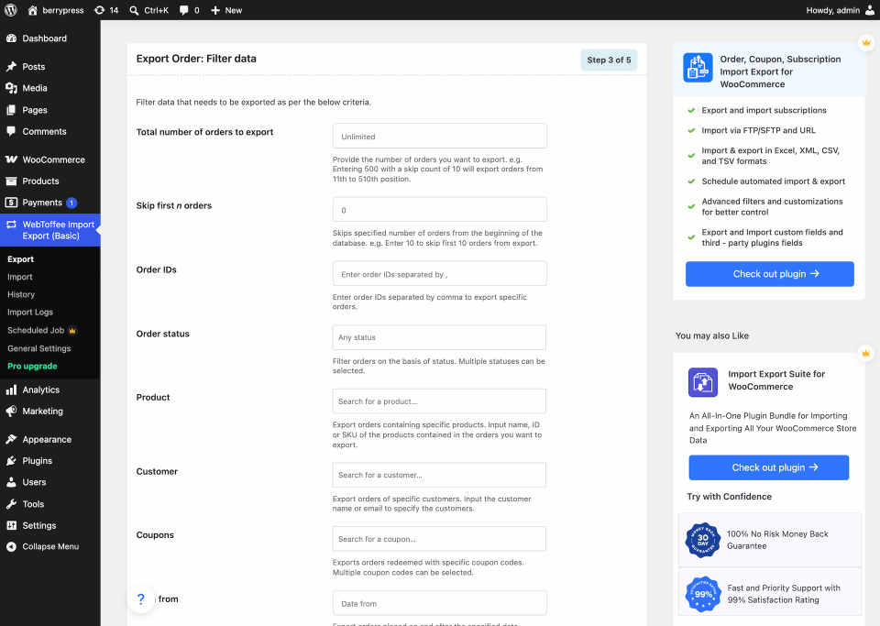Image resolution: width=880 pixels, height=626 pixels.
Task: Open the admin user avatar
Action: coord(869,10)
